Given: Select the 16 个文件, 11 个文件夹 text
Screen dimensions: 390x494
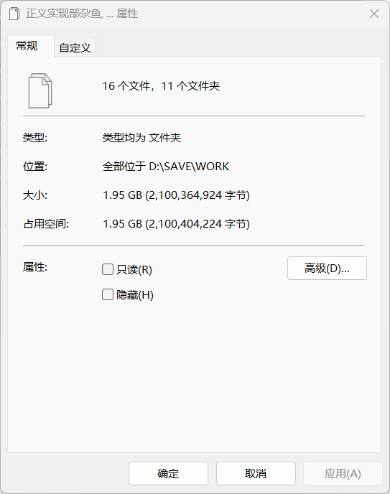Looking at the screenshot, I should click(161, 85).
